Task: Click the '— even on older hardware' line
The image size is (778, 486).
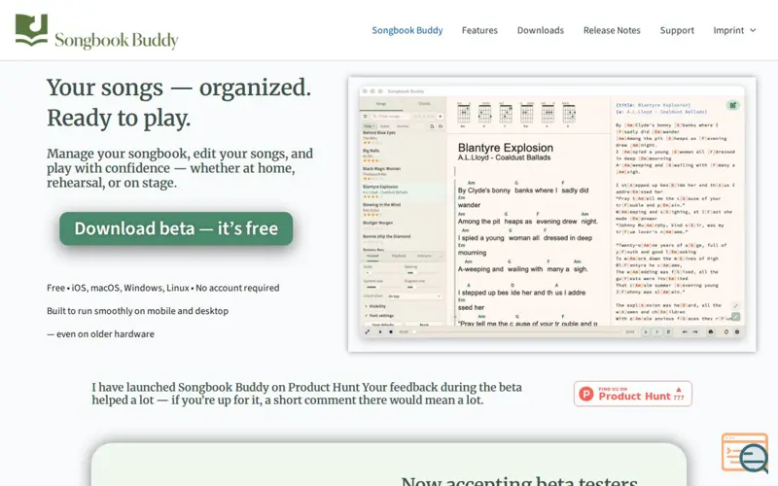Action: (x=100, y=333)
